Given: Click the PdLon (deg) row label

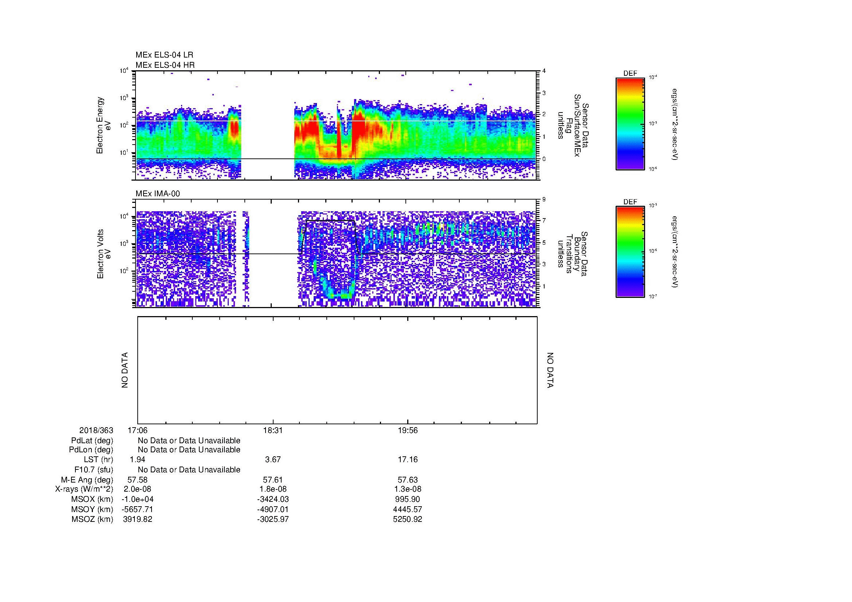Looking at the screenshot, I should click(91, 450).
